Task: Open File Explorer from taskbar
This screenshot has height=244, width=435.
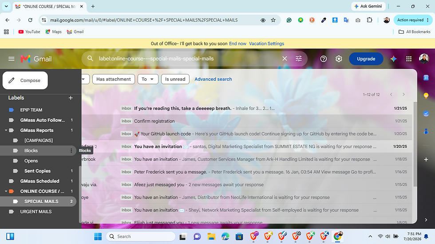Action: pos(211,236)
